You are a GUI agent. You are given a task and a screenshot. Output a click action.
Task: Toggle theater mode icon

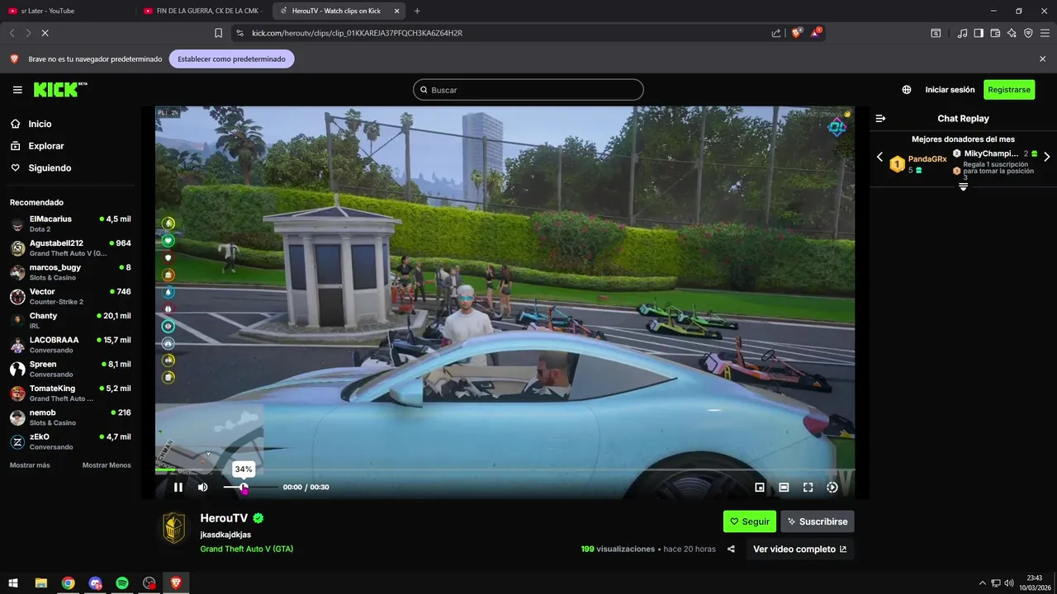(x=784, y=488)
